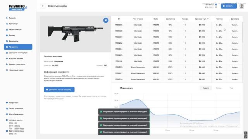Click the Имя игрока column header

pos(138,19)
